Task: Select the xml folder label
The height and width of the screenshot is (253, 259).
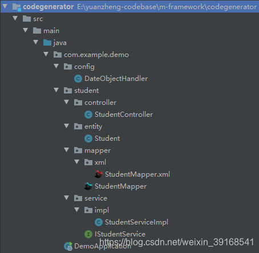Action: (x=100, y=162)
